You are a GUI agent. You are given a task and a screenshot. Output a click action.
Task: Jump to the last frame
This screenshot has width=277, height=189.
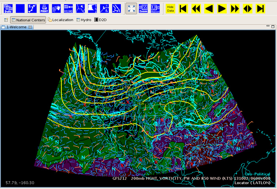coord(260,8)
